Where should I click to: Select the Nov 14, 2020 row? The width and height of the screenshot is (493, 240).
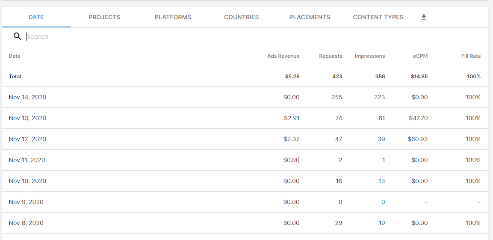point(27,97)
